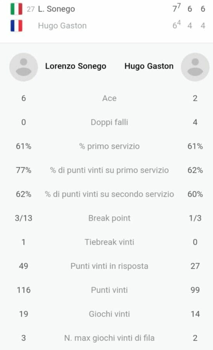Image resolution: width=213 pixels, height=350 pixels.
Task: Select the Doppi falli row label
Action: (109, 122)
